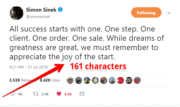Screen dimensions: 180x107
Task: Click the first liker avatar with glasses
Action: 70,80
